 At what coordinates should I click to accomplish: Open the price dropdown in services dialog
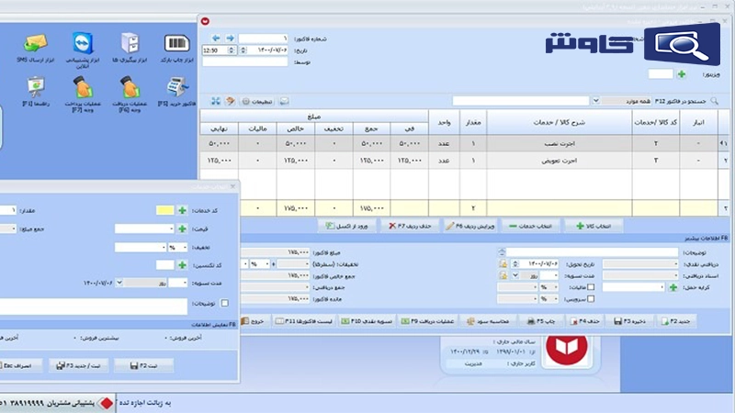tap(144, 229)
